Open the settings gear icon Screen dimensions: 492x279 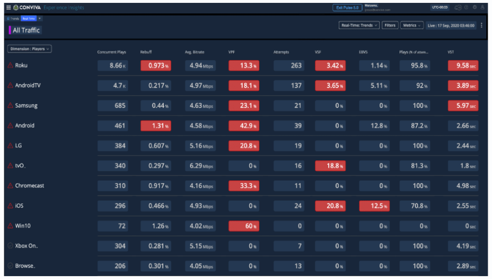click(x=475, y=7)
